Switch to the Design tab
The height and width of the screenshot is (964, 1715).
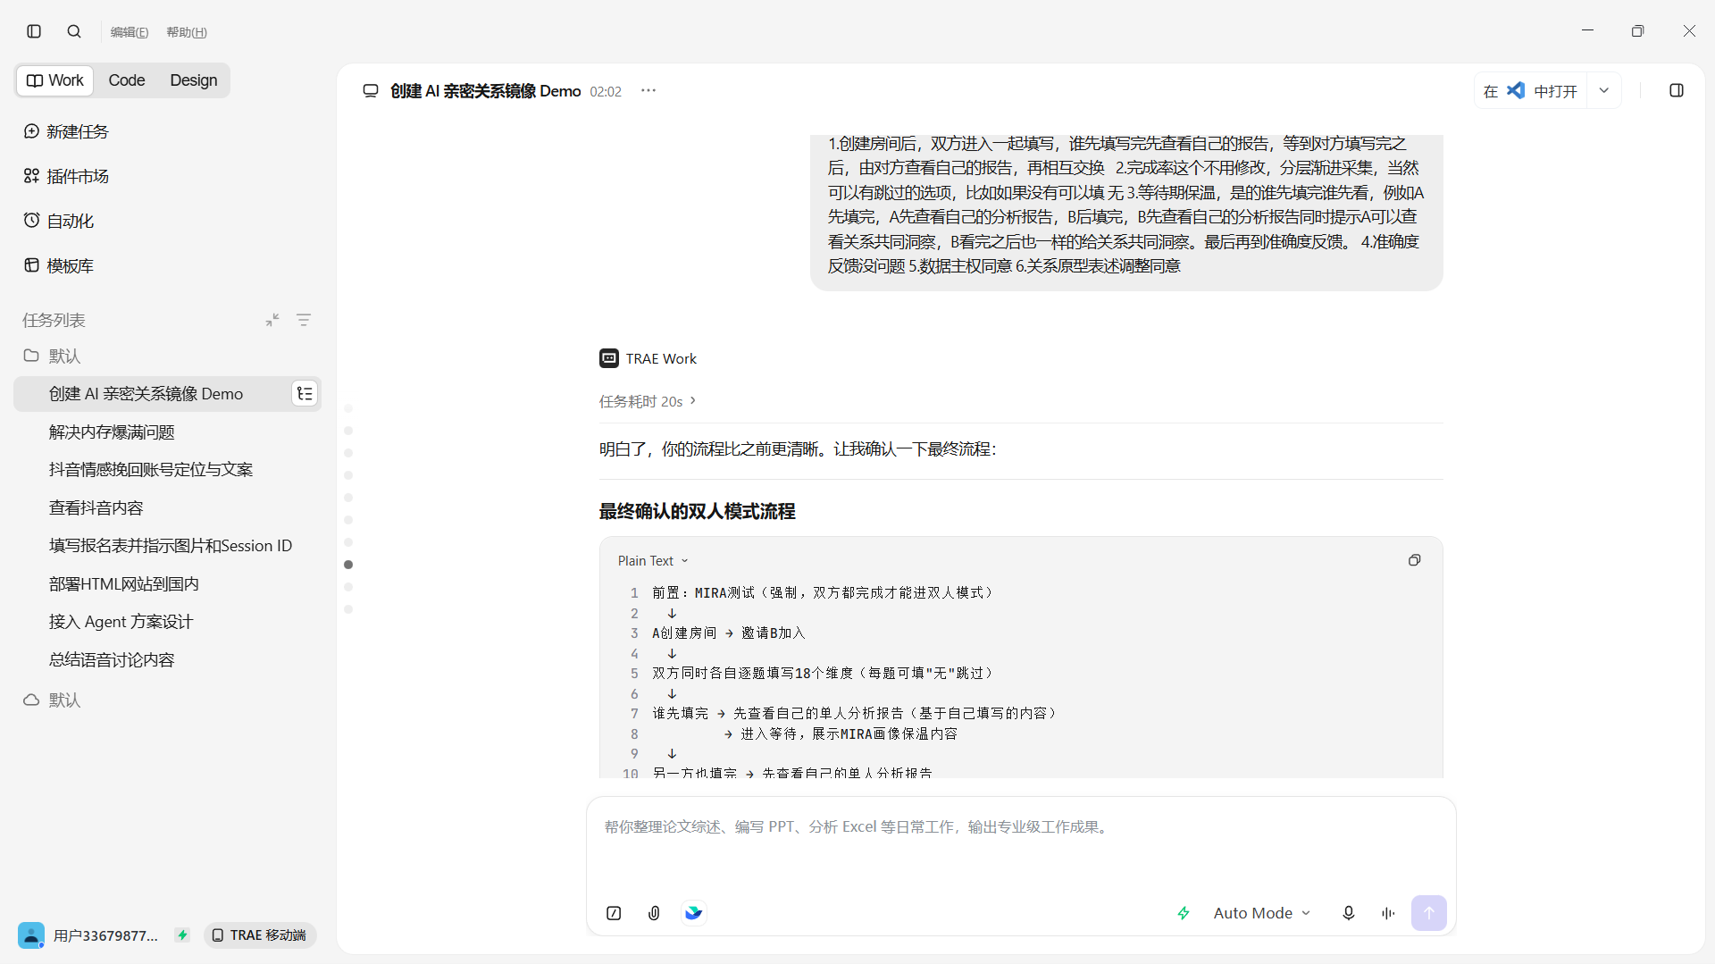pyautogui.click(x=194, y=80)
